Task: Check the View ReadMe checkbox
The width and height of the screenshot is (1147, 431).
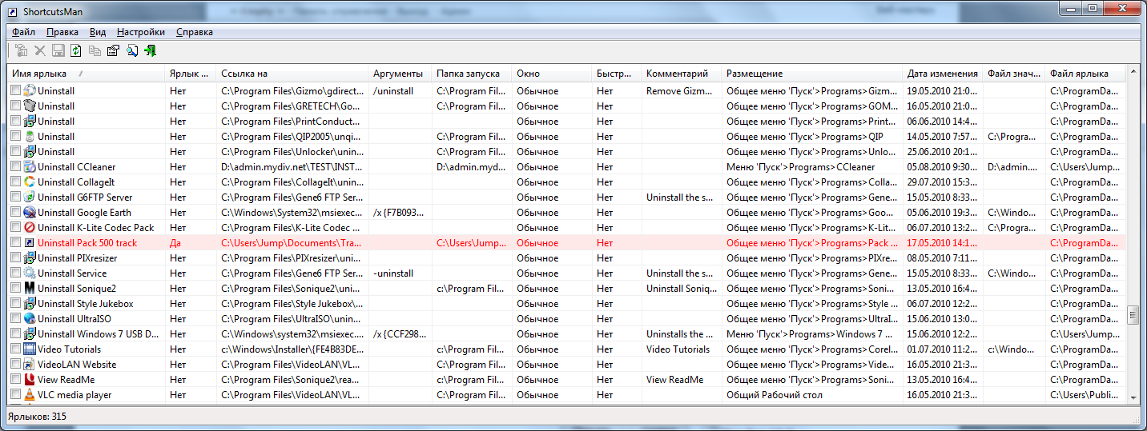Action: 15,380
